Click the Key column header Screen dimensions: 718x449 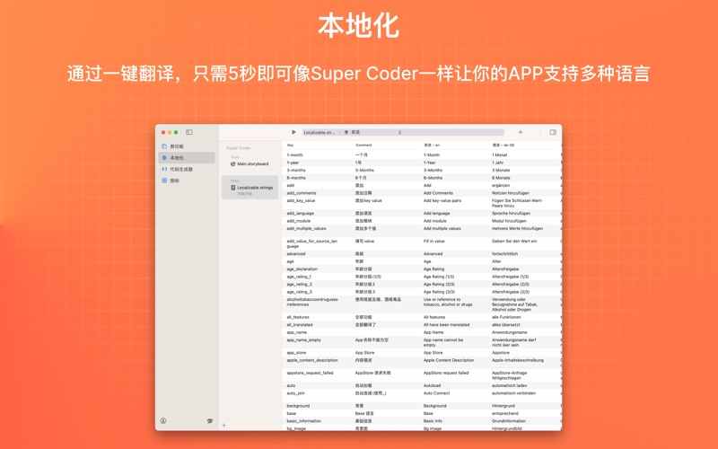point(291,145)
